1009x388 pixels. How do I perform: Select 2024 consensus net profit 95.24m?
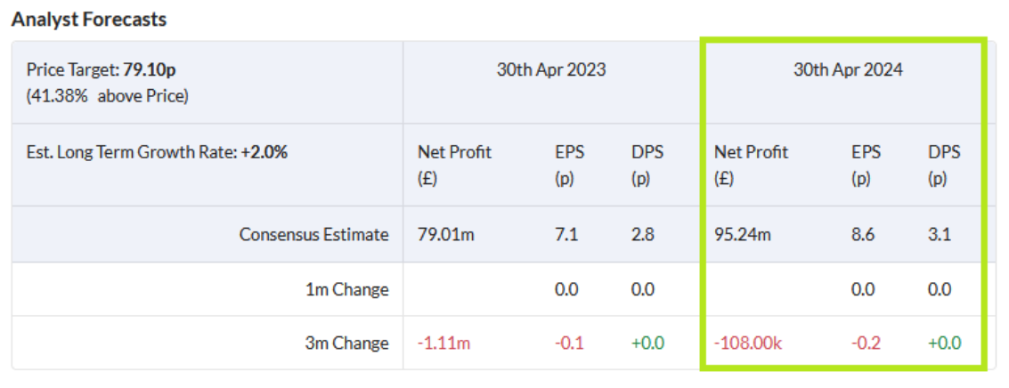(742, 235)
